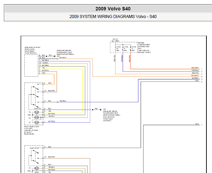Click upper lock unit pin 1 WHT/BLU label
Viewport: 212px width, 173px height.
52,121
